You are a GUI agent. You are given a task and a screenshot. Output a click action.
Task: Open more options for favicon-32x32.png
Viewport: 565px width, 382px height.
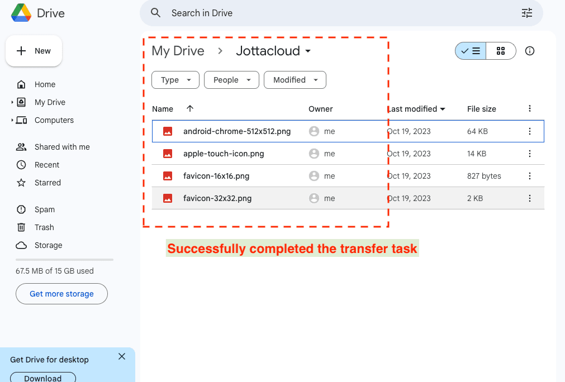[x=529, y=198]
